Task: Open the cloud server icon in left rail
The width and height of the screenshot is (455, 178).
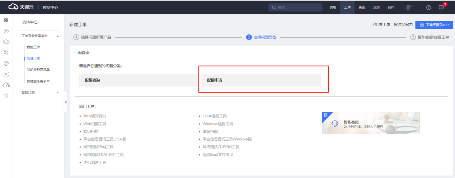Action: tap(6, 42)
